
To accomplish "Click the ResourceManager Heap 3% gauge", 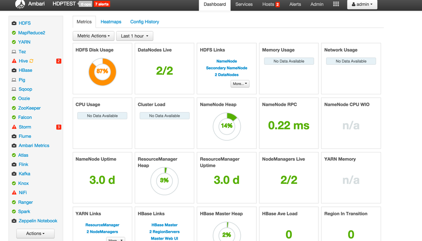I will (164, 181).
